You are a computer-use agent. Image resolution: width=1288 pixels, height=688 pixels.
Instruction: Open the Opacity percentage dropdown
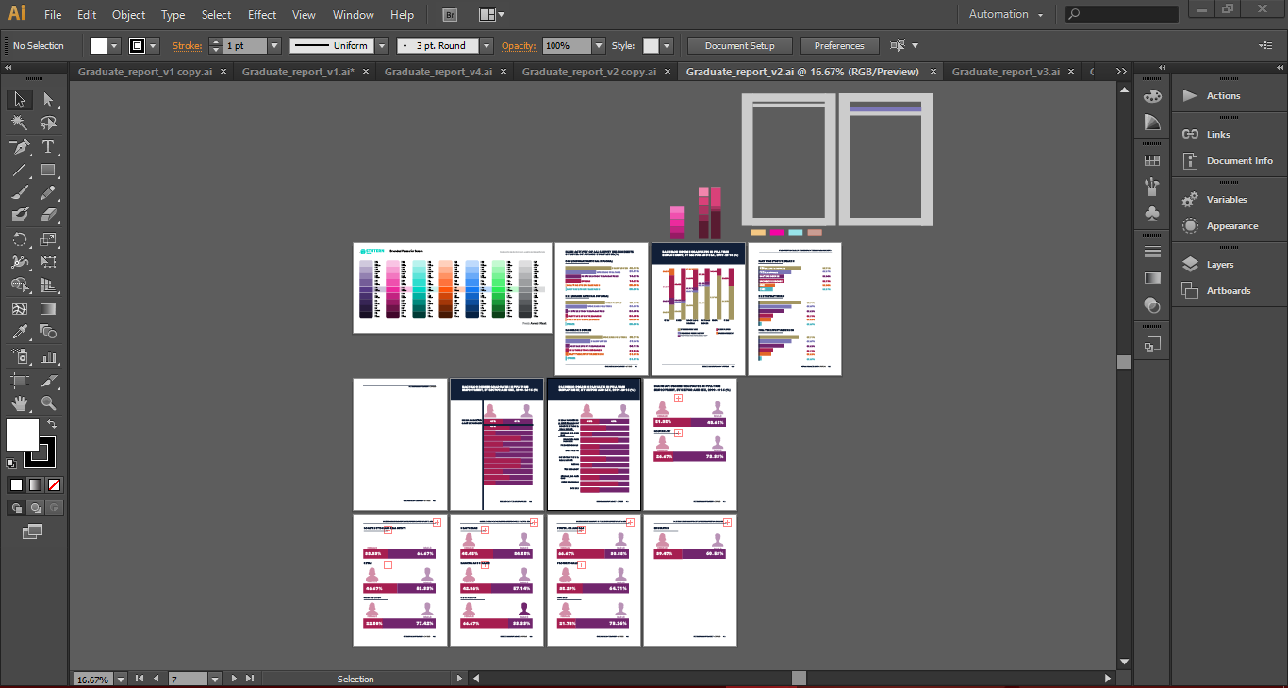pyautogui.click(x=599, y=46)
